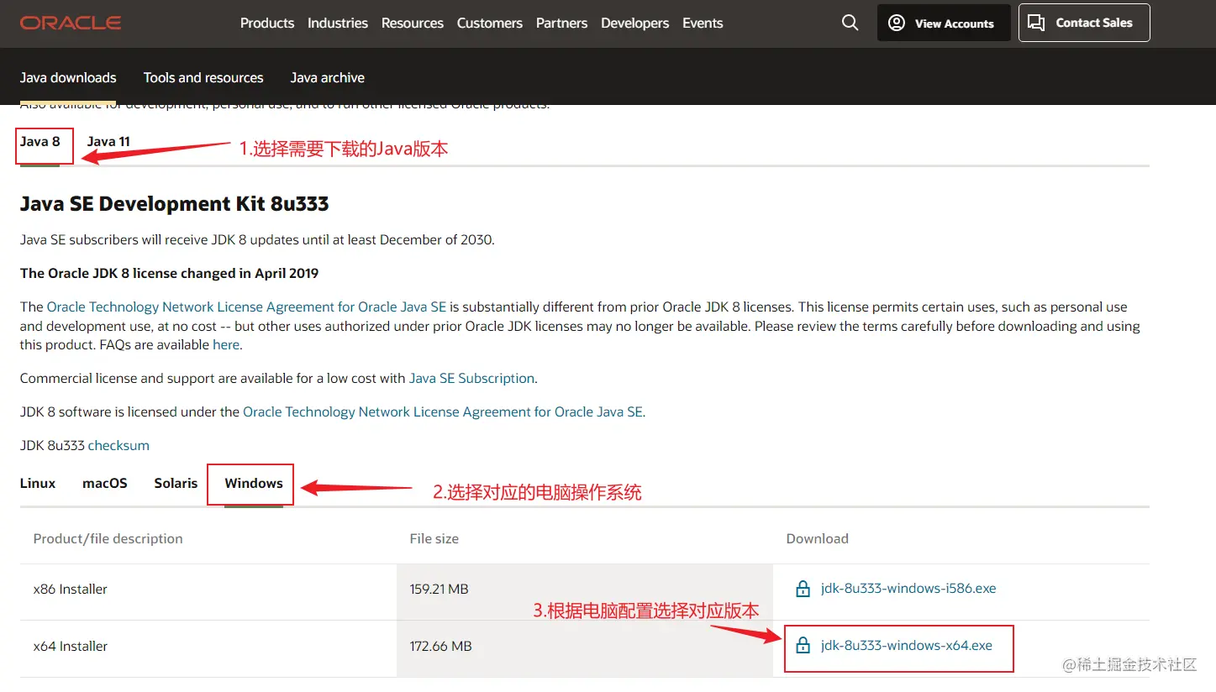Screen dimensions: 1216x692
Task: Open the Developers menu
Action: click(x=635, y=23)
